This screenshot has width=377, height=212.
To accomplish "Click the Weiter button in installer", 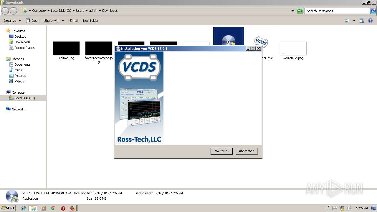I will click(x=221, y=151).
